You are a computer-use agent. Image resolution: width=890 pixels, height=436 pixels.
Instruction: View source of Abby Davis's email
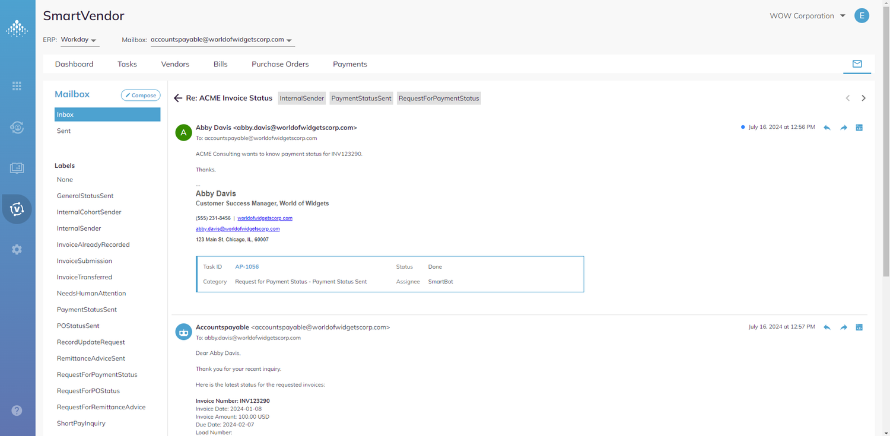[x=859, y=127]
